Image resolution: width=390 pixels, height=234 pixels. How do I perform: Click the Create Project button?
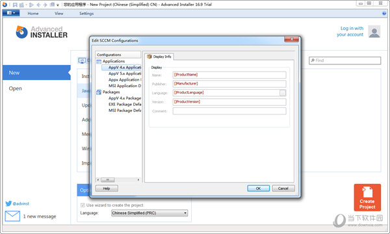pos(367,198)
